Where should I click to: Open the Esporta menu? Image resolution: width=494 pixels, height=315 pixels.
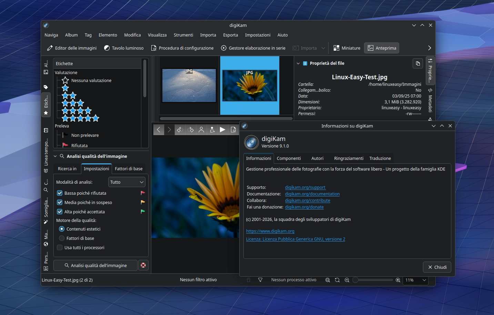click(230, 35)
